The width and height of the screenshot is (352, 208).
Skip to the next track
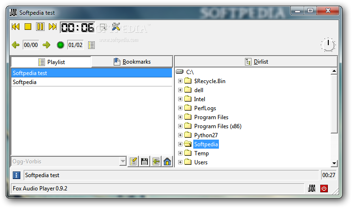click(53, 27)
